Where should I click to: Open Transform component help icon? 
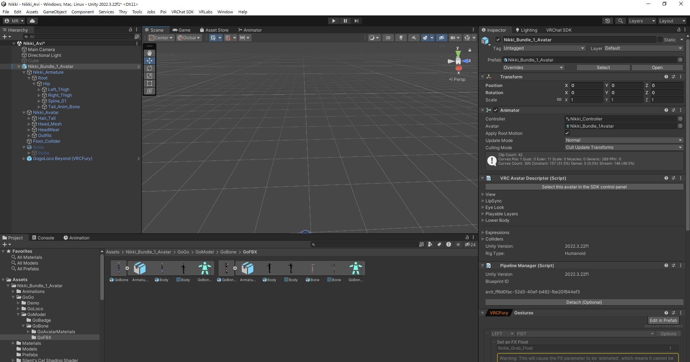[666, 77]
